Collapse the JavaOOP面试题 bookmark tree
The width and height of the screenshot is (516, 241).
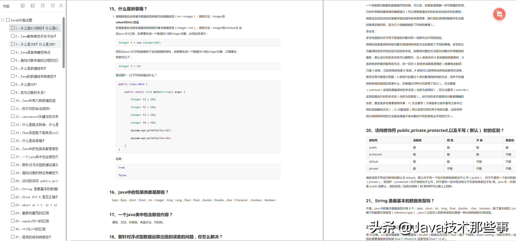[3, 20]
